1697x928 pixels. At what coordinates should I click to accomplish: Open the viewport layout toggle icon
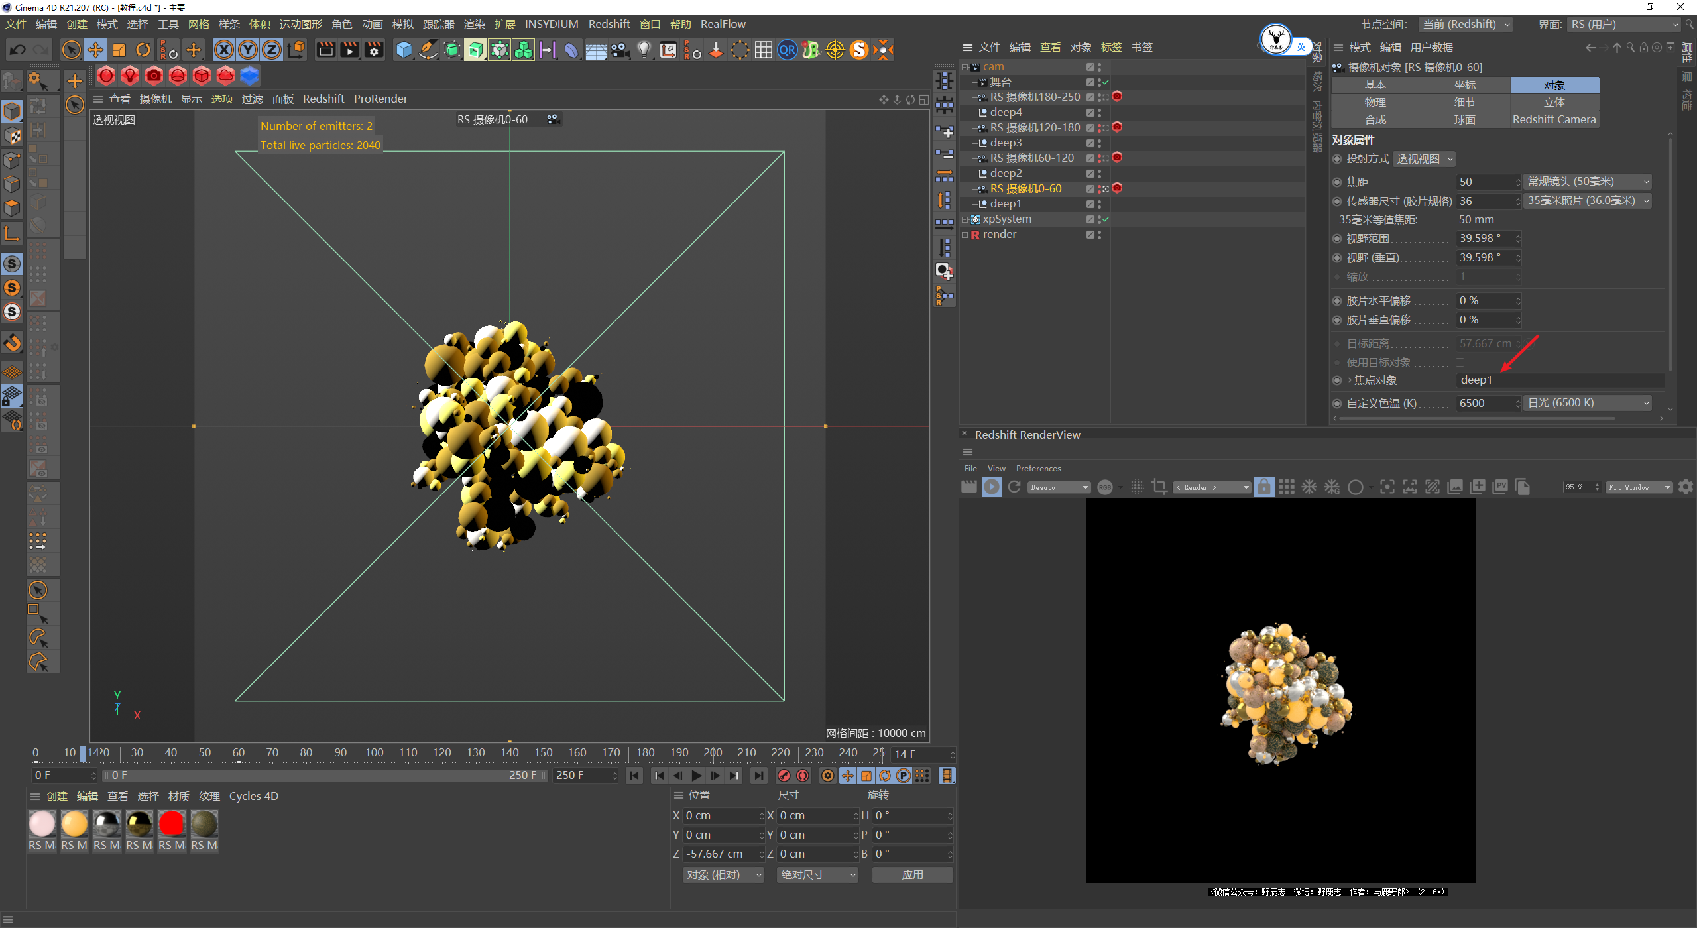click(x=924, y=99)
